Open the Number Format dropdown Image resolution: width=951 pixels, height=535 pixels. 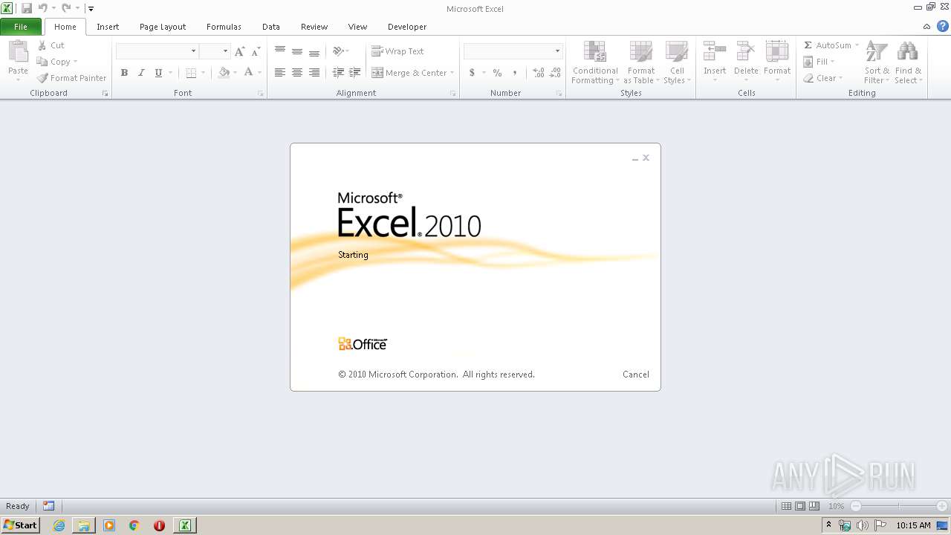click(x=557, y=51)
